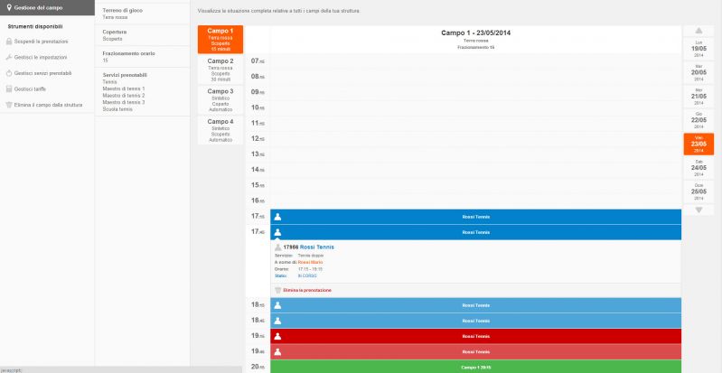Switch to the Campo 3 Sintetico tab
This screenshot has height=373, width=722.
click(220, 100)
